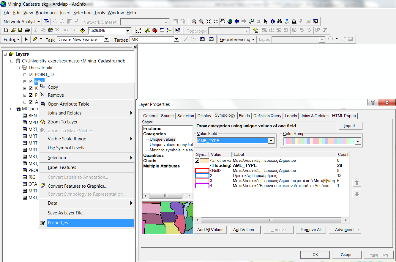Click the Add All Values button
The width and height of the screenshot is (396, 262).
point(210,230)
